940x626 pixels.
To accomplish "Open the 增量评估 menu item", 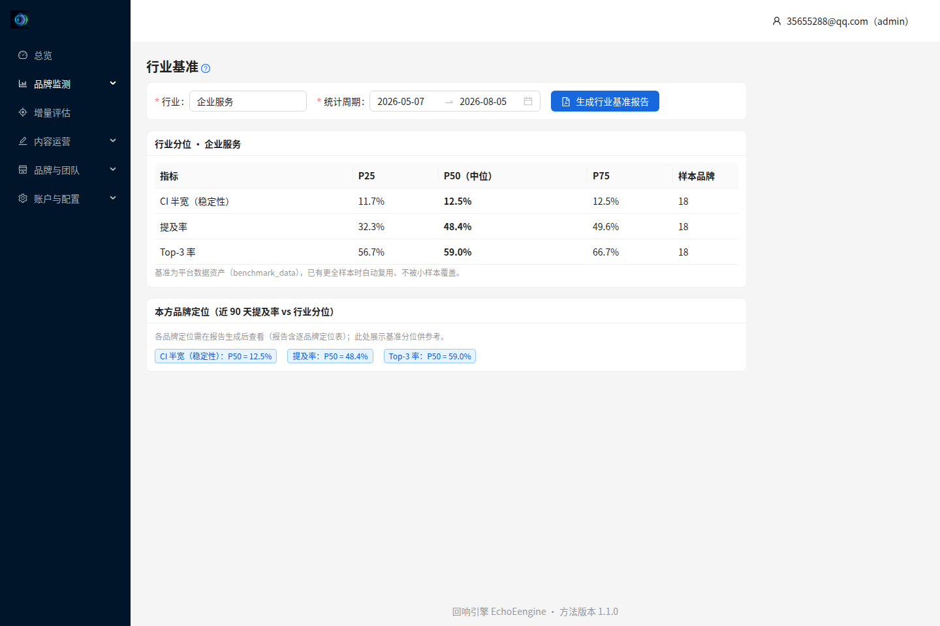I will pyautogui.click(x=65, y=113).
